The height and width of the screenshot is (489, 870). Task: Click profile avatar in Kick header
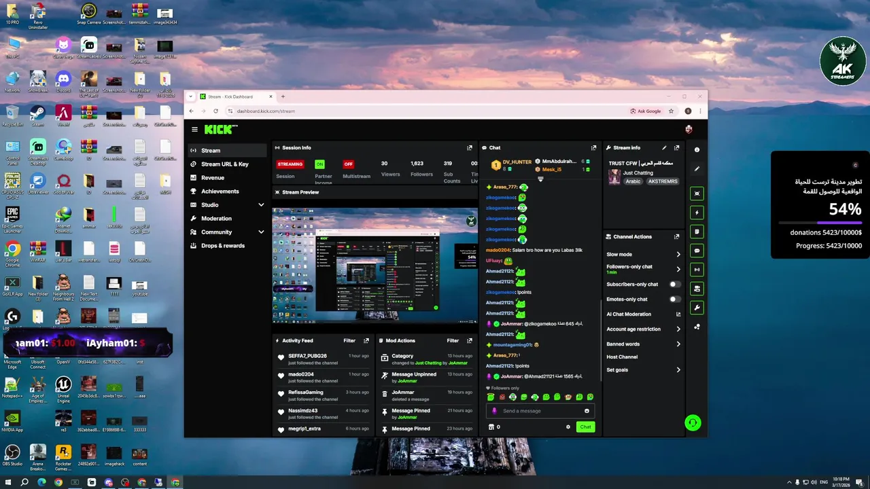[x=689, y=130]
